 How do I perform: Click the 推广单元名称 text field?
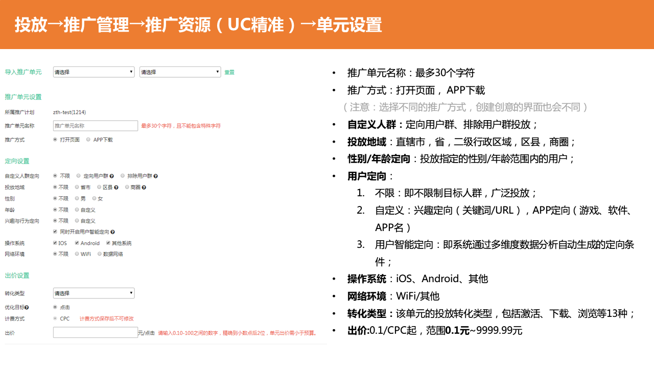tap(96, 126)
